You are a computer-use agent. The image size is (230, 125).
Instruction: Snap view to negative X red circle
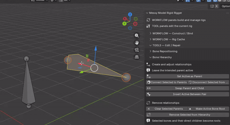(x=135, y=24)
